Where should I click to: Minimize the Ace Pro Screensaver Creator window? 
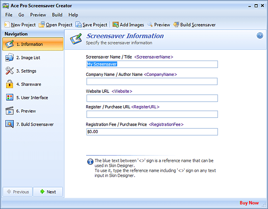(x=250, y=6)
